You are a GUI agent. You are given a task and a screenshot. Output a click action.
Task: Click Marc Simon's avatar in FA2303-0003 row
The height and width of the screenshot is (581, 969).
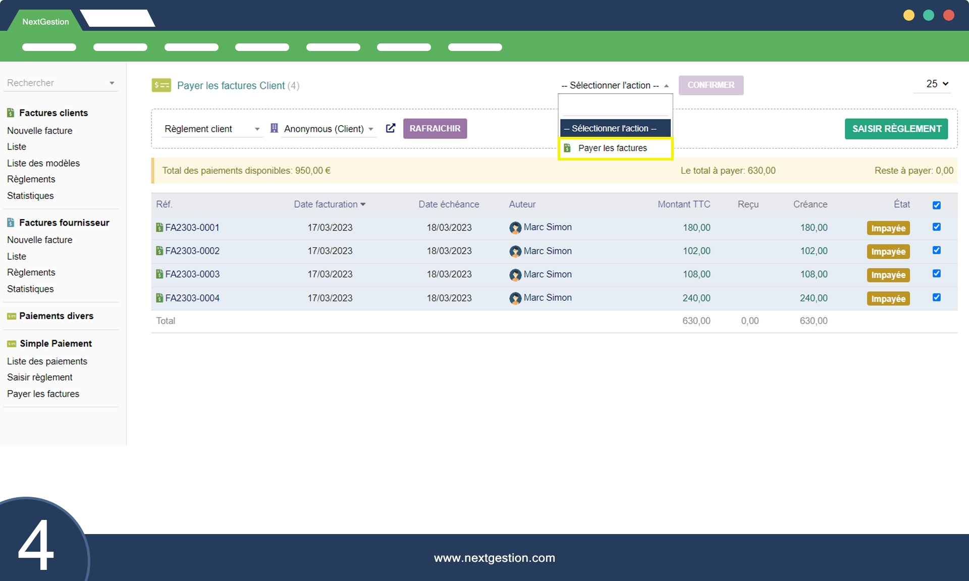pos(515,275)
